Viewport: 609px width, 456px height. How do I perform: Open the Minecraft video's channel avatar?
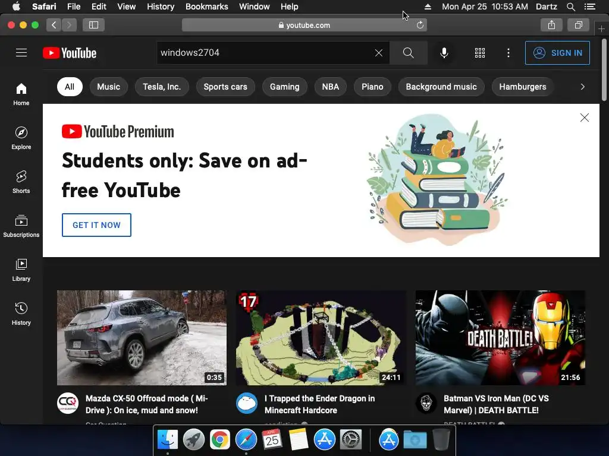pyautogui.click(x=247, y=403)
